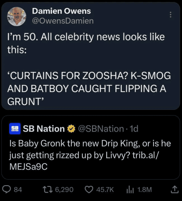Click the 84 replies count

click(18, 189)
